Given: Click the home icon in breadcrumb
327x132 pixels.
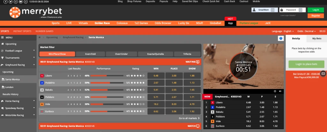Looking at the screenshot, I should 40,37.
